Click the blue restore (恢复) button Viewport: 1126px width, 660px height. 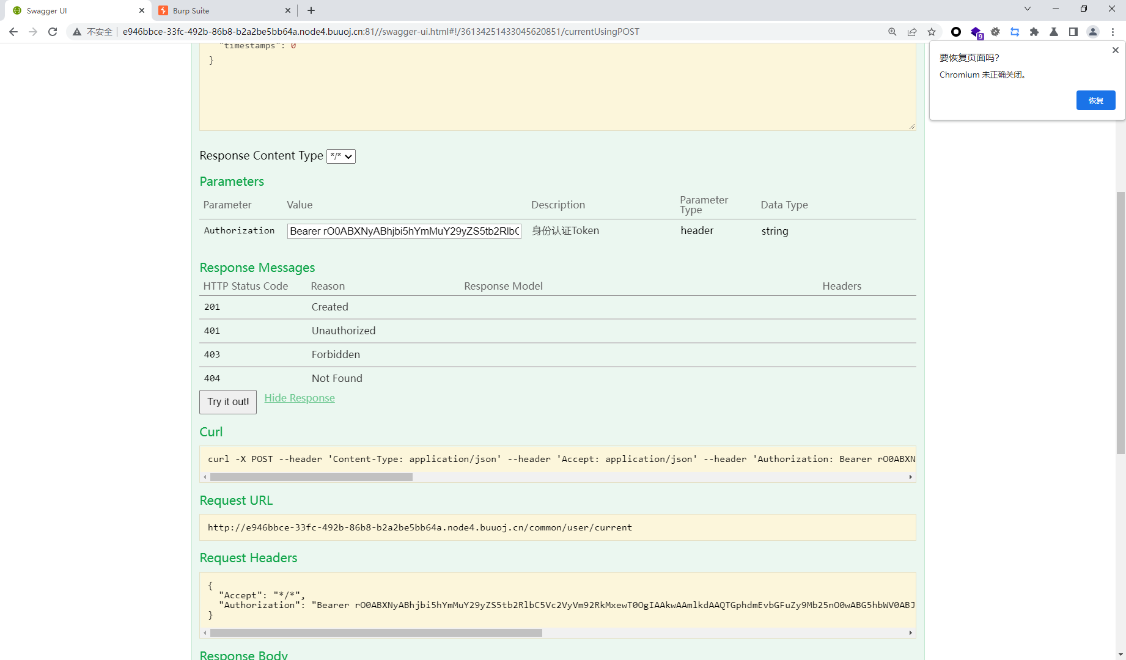(x=1095, y=100)
